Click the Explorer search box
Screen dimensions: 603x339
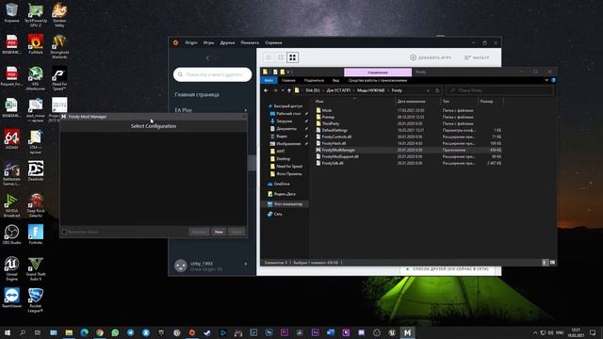coord(499,90)
